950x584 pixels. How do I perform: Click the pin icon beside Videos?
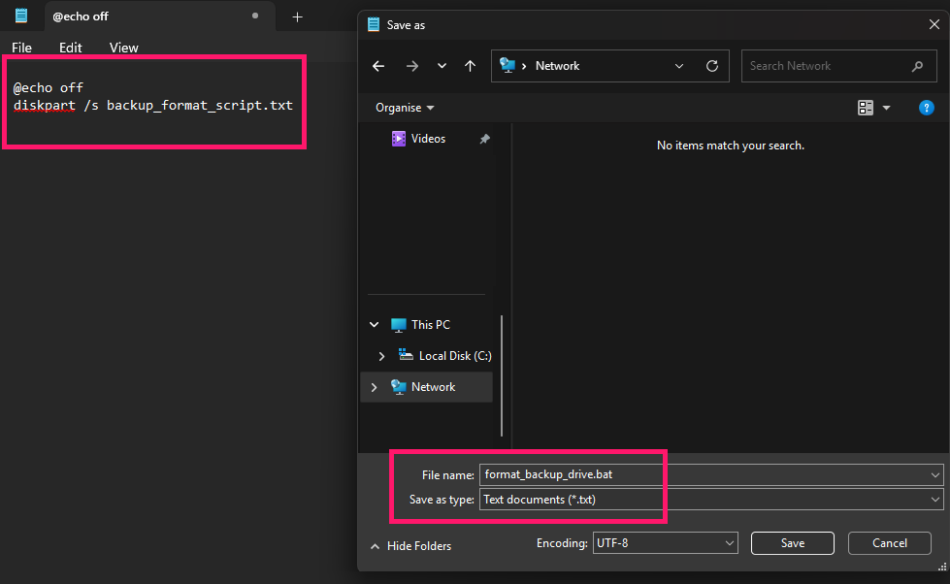[x=484, y=139]
